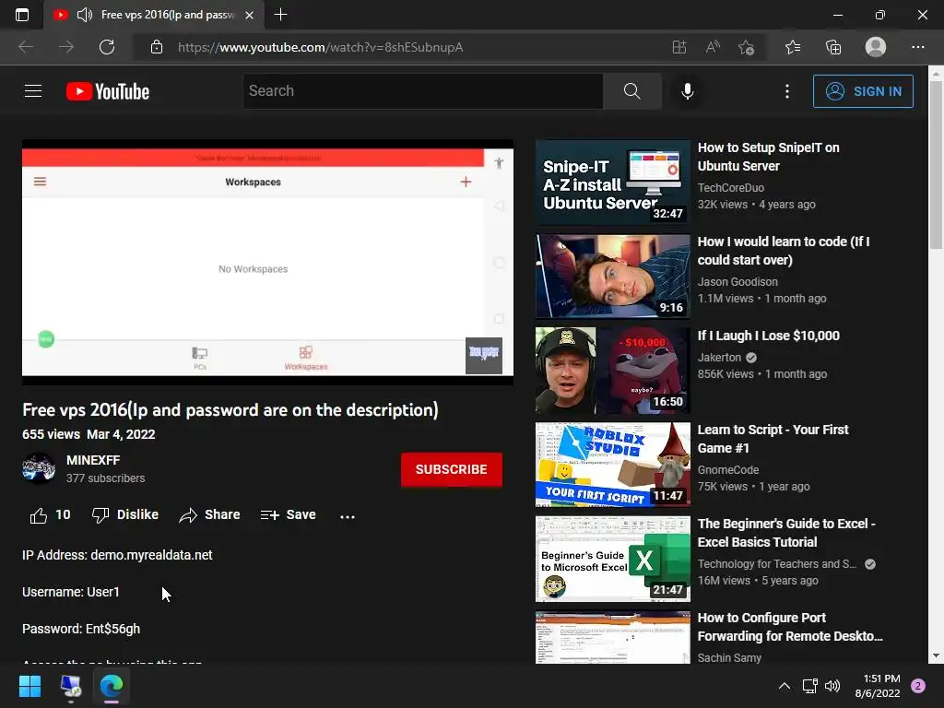Click 'Username: User1' description line
Viewport: 944px width, 708px height.
click(70, 592)
